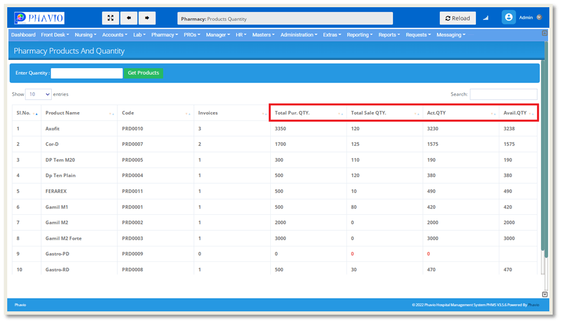
Task: Click the Admin user avatar icon
Action: click(508, 18)
